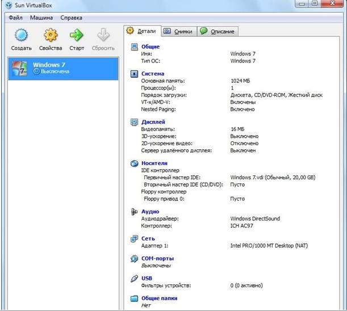Open the Файл menu
The height and width of the screenshot is (311, 347).
(15, 18)
